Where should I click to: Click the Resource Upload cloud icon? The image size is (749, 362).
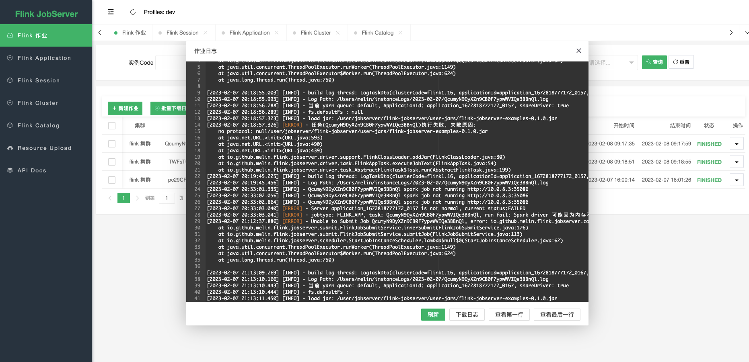[10, 148]
